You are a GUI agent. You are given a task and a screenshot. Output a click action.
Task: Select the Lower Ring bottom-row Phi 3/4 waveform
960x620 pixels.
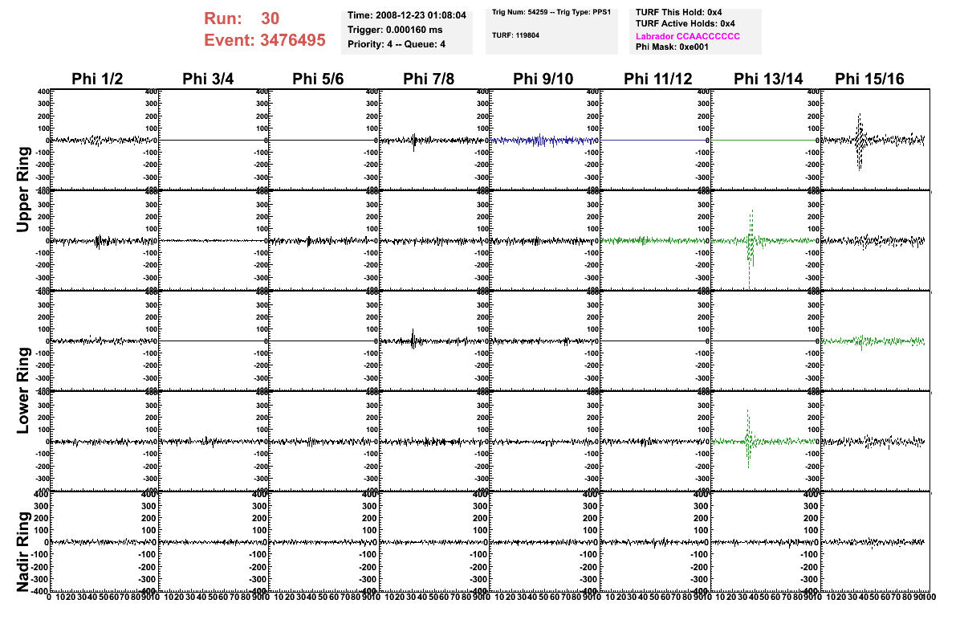(214, 441)
